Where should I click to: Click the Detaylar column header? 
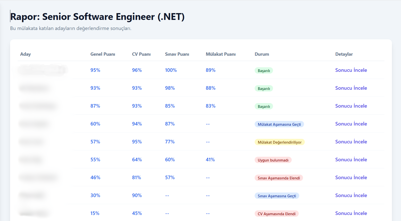click(344, 54)
